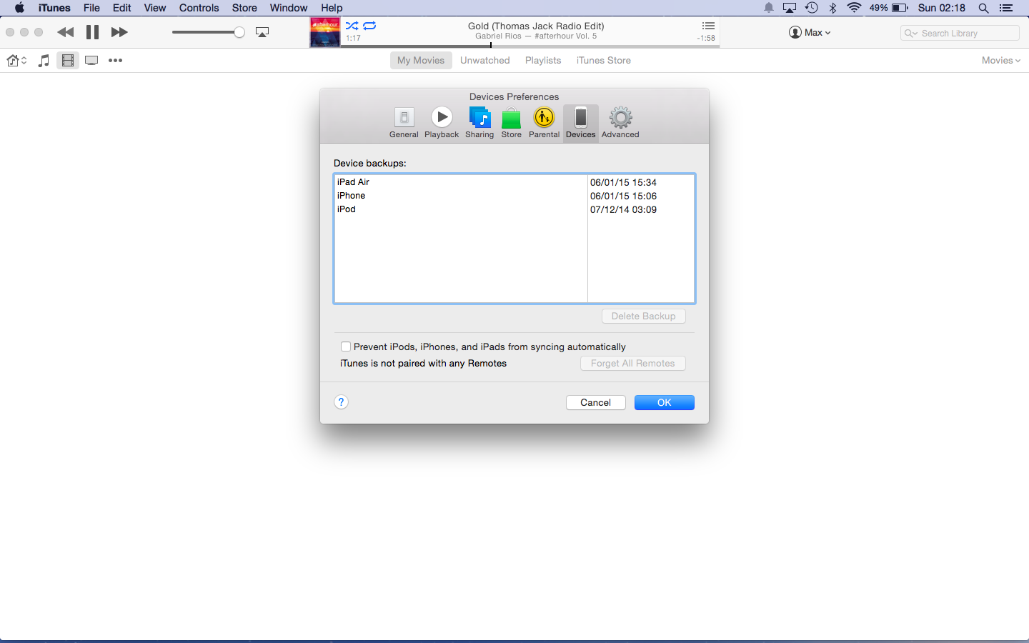Open the File menu
This screenshot has height=643, width=1029.
[x=91, y=8]
